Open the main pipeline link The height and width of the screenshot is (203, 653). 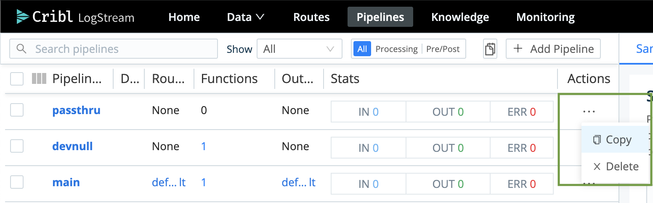pos(66,182)
